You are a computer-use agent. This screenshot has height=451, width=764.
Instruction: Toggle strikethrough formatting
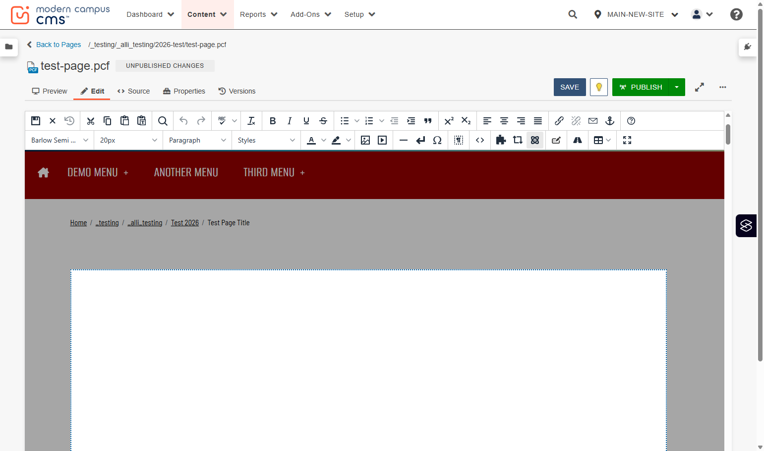click(323, 121)
